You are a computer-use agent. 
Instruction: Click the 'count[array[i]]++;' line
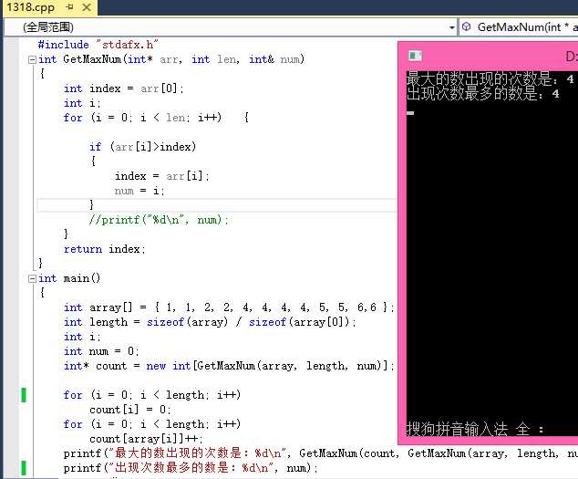coord(146,439)
